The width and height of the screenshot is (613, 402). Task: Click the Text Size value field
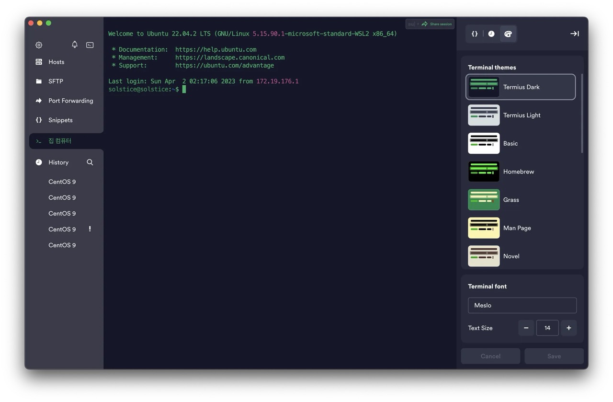[x=547, y=328]
